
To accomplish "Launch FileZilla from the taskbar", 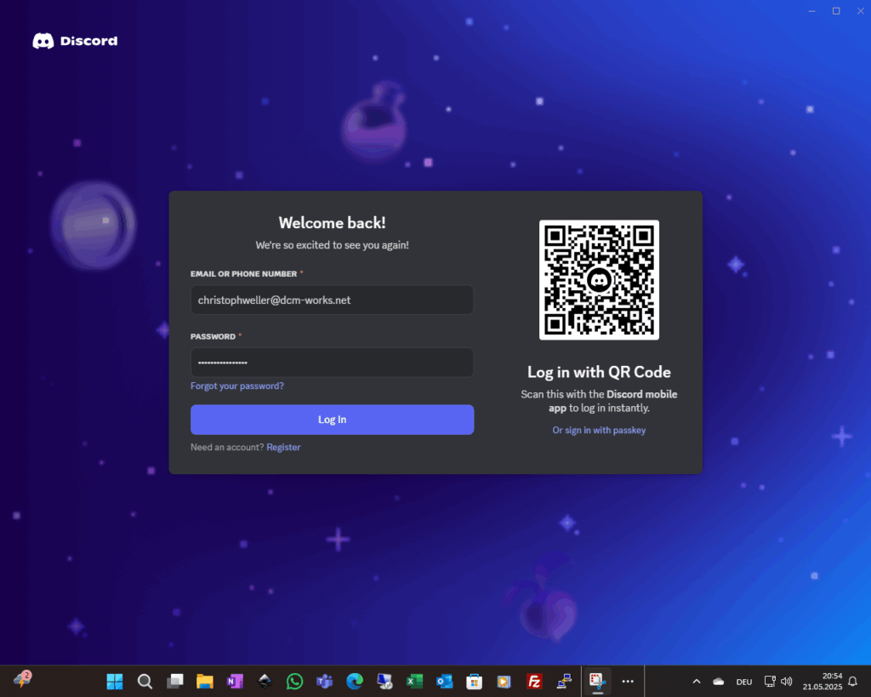I will [534, 682].
